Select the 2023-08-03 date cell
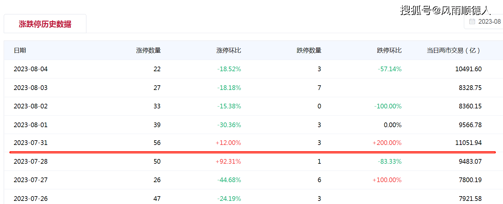This screenshot has height=204, width=503. [x=31, y=88]
